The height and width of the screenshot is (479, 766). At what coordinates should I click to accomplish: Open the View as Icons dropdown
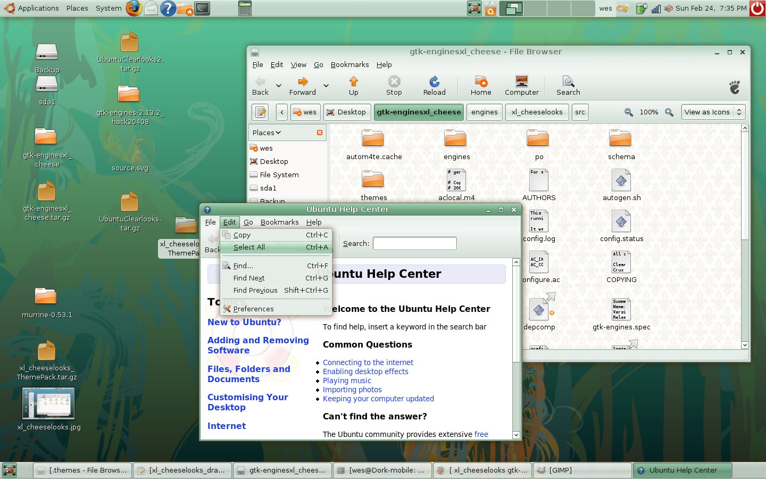click(x=713, y=112)
